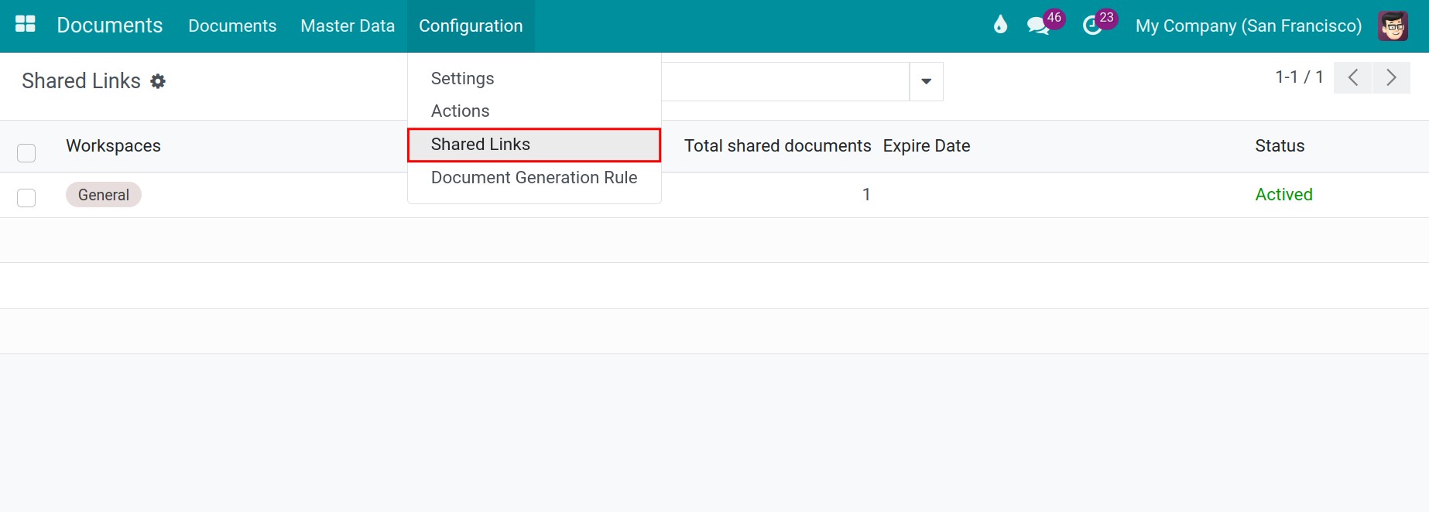This screenshot has height=512, width=1429.
Task: Sort by the Status column header
Action: click(1280, 146)
